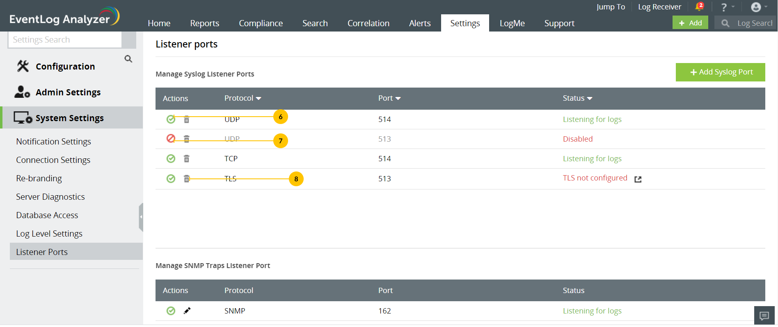Click the settings search magnifier icon
The width and height of the screenshot is (778, 327).
[x=128, y=59]
